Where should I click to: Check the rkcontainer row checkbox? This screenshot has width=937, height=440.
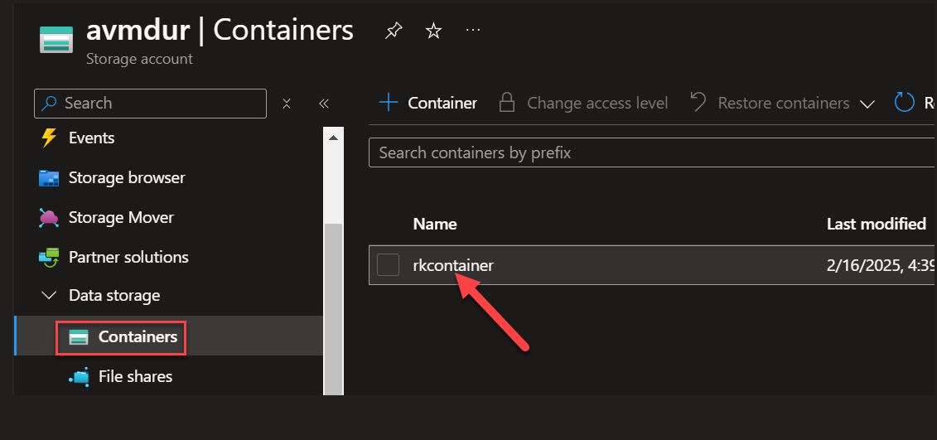pos(388,265)
